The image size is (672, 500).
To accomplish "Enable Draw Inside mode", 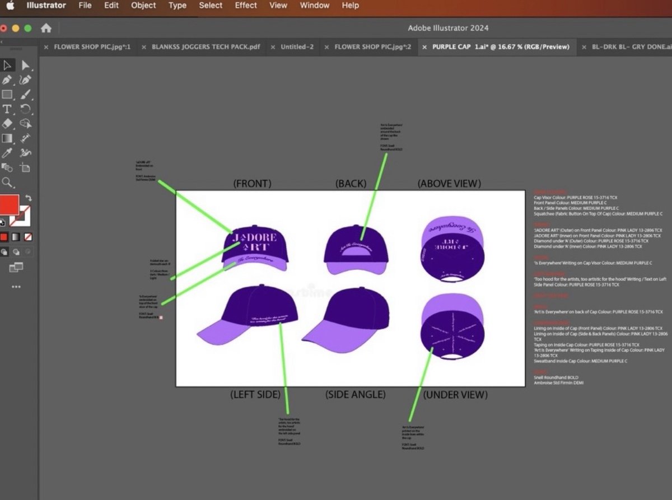I will tap(28, 252).
